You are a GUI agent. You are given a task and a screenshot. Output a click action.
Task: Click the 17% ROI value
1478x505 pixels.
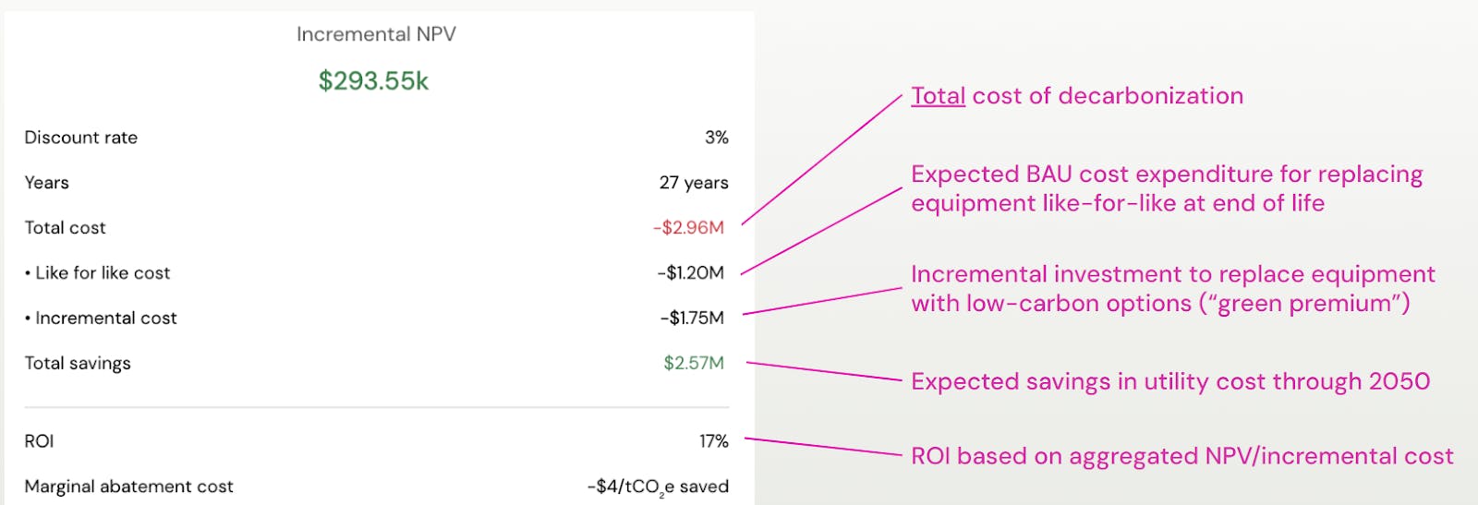coord(713,441)
